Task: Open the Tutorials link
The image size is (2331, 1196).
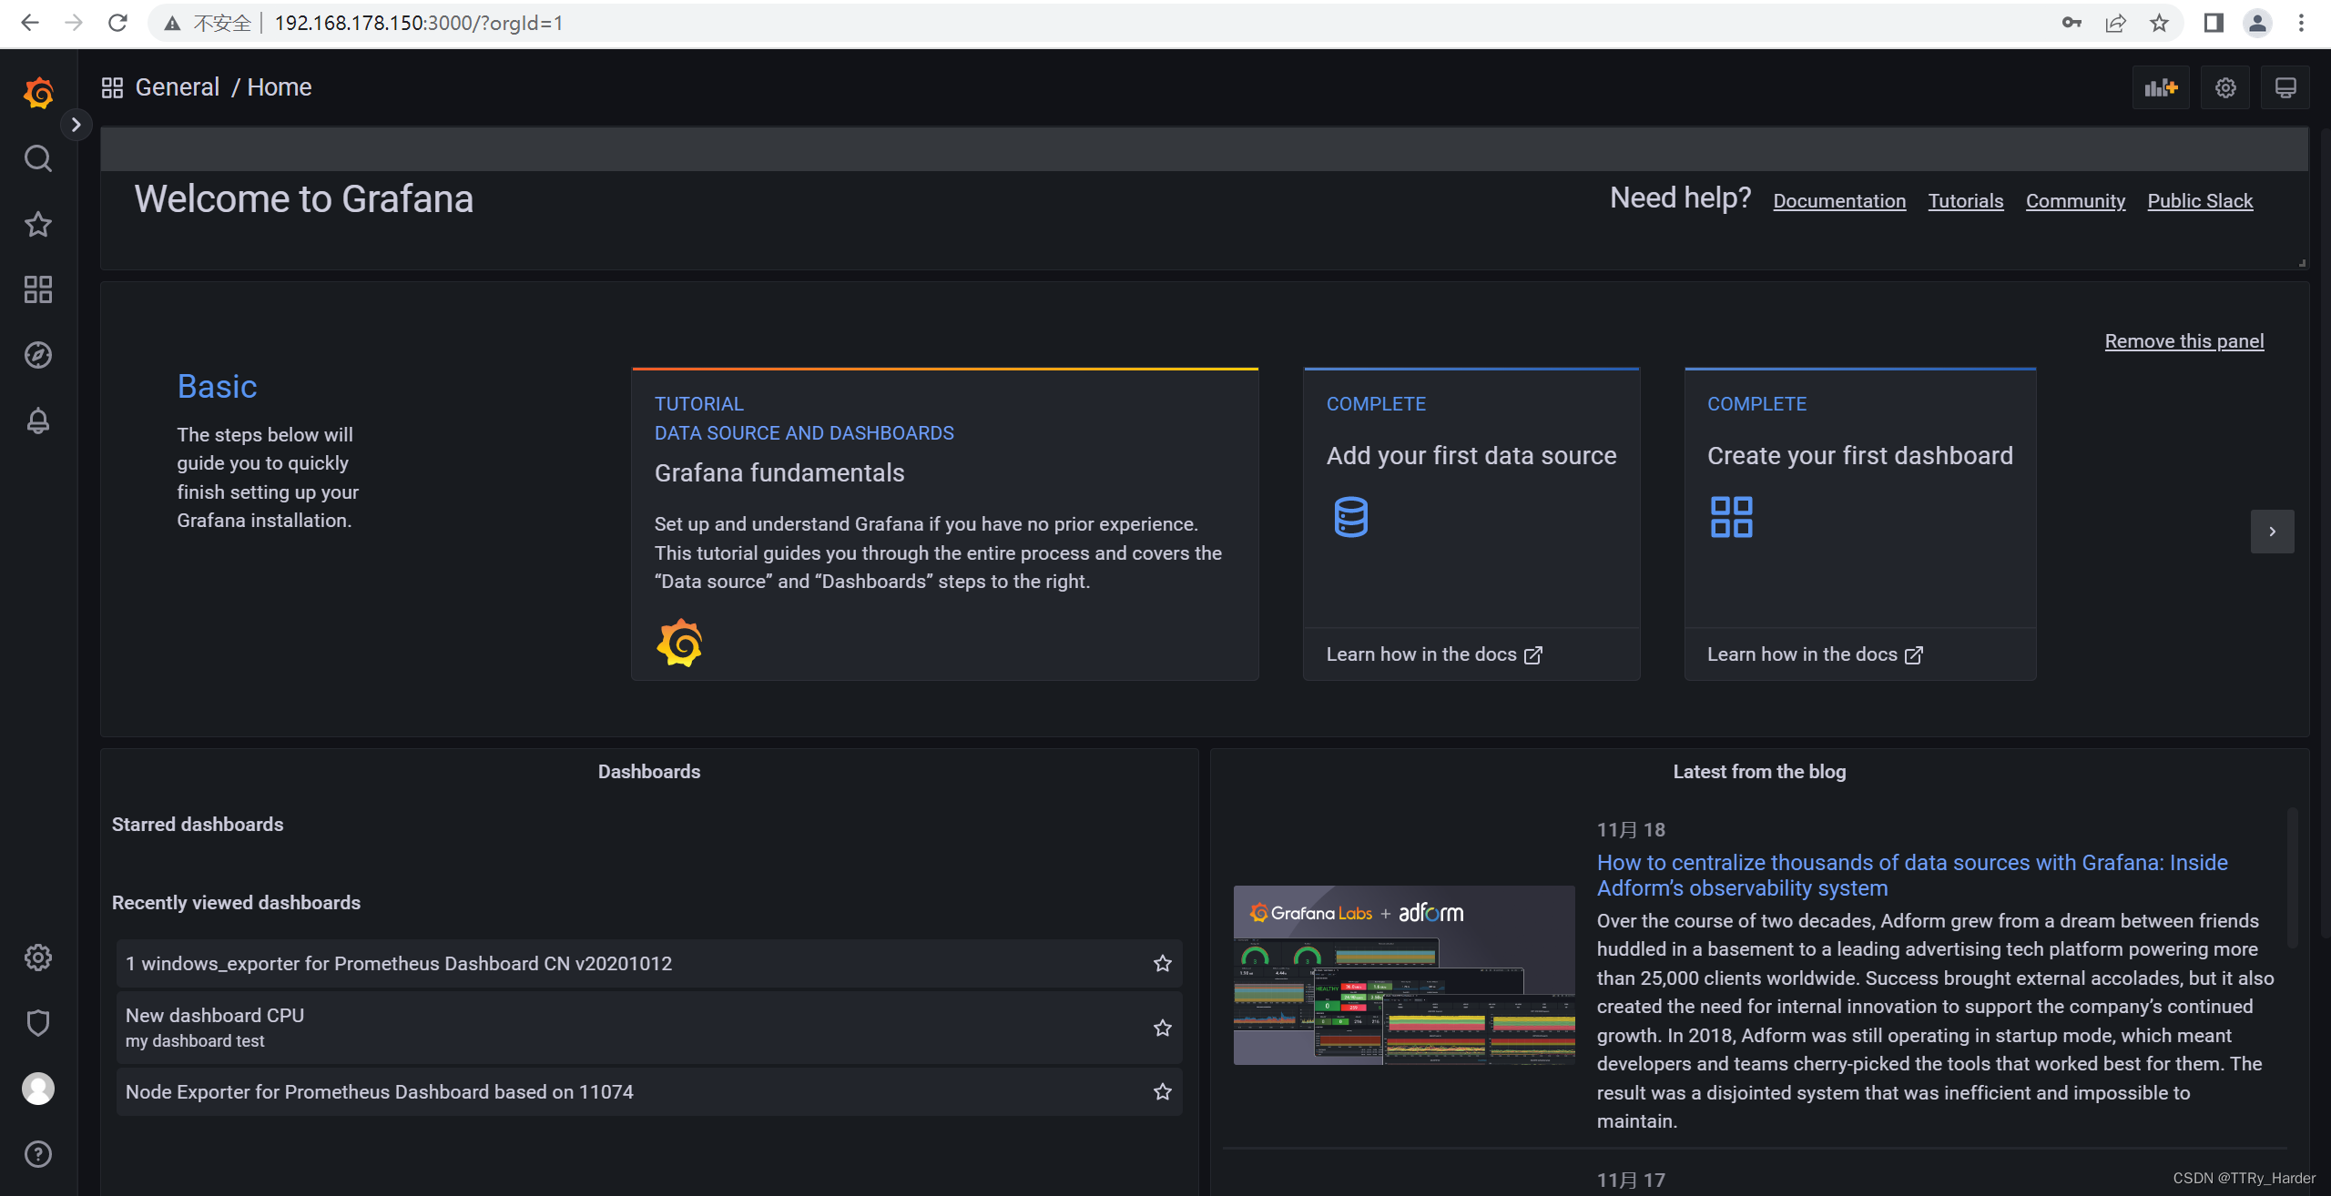Action: 1966,201
